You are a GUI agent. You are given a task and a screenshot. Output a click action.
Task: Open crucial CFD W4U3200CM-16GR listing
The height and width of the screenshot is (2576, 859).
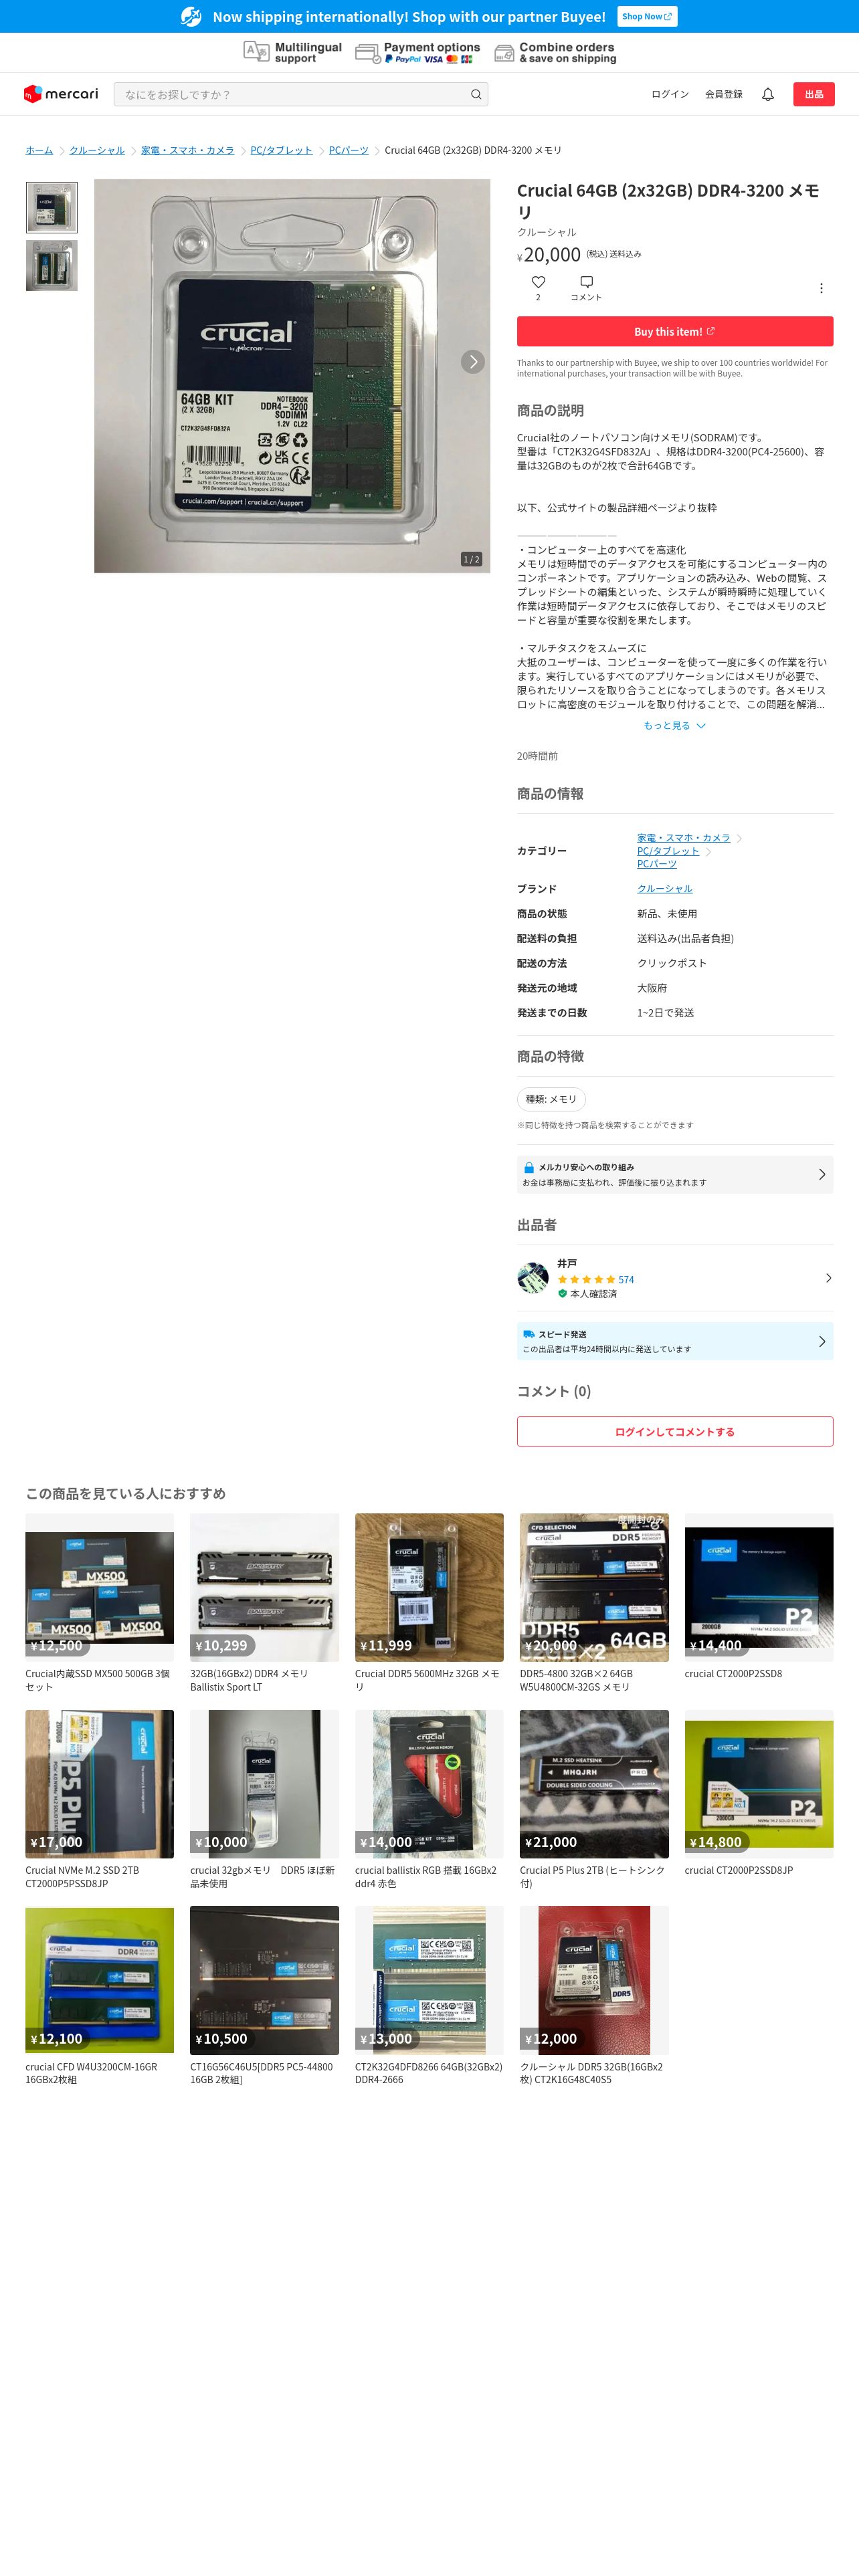coord(99,1995)
